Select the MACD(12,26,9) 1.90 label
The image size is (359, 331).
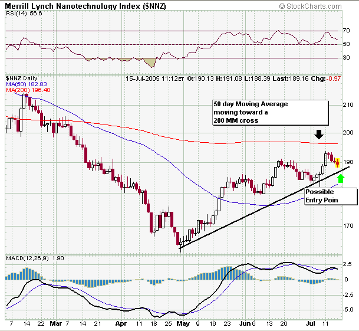pyautogui.click(x=35, y=258)
